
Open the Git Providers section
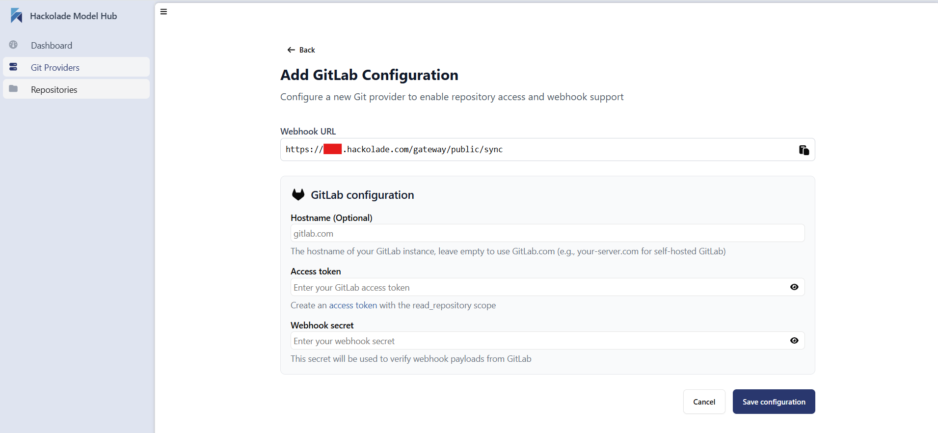coord(54,67)
